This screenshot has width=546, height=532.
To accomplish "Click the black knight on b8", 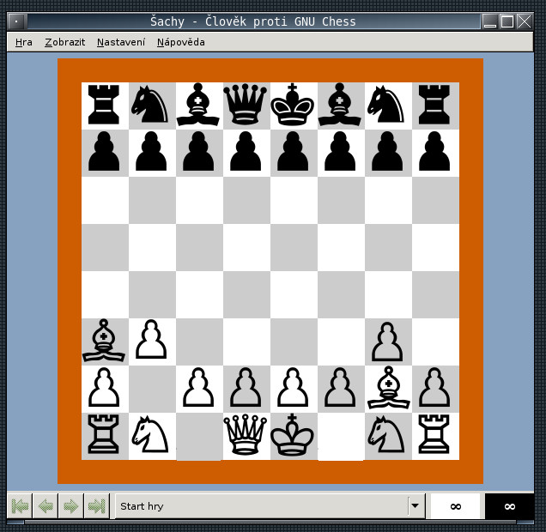I will (150, 105).
